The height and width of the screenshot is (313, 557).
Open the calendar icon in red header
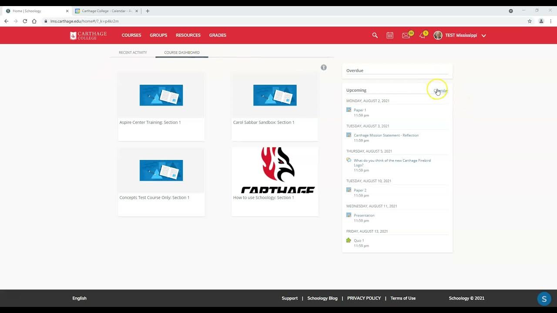pyautogui.click(x=390, y=35)
